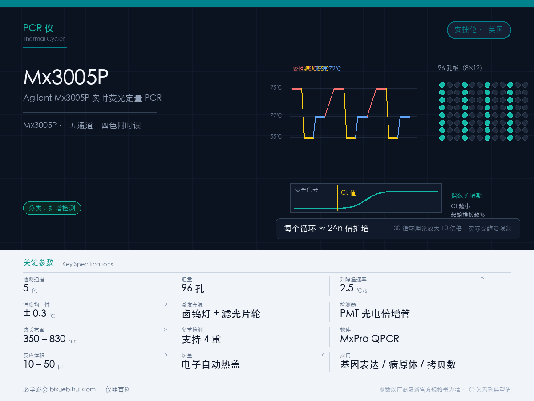Click the Key Specifications subtitle
The height and width of the screenshot is (401, 534).
(x=88, y=264)
